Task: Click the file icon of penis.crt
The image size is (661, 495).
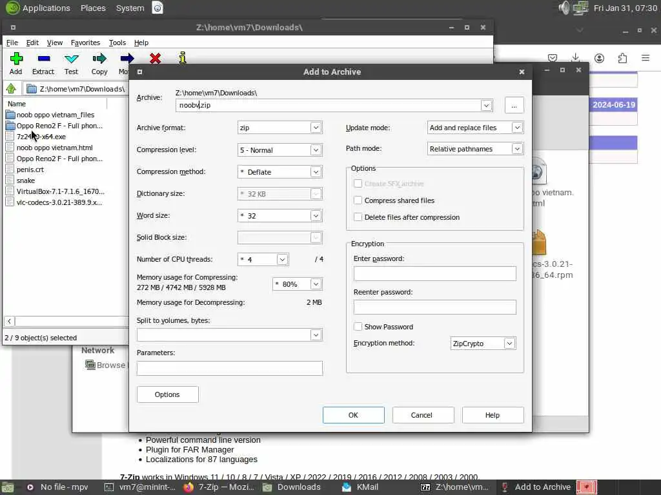Action: (10, 170)
